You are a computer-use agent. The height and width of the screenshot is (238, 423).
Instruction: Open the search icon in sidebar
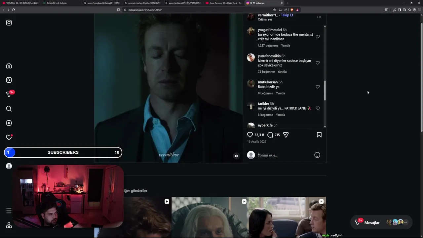click(9, 109)
